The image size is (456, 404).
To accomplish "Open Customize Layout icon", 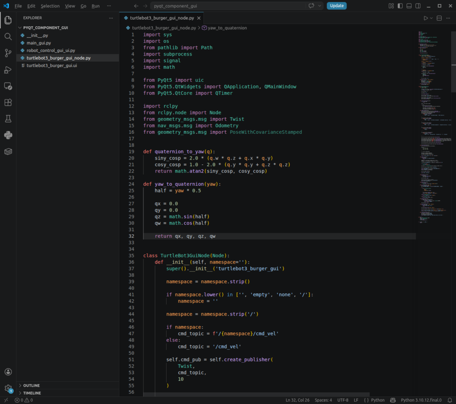I will 391,6.
